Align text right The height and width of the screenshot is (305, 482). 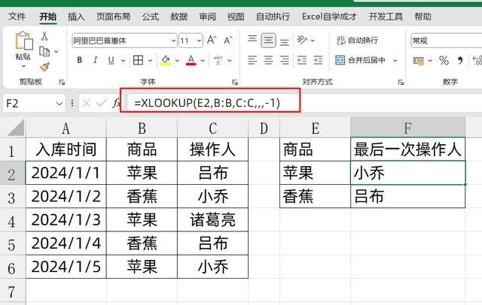click(285, 60)
